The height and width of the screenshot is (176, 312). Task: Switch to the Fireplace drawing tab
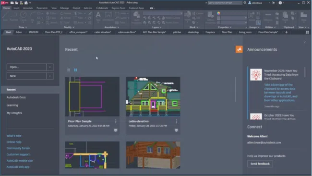point(210,32)
